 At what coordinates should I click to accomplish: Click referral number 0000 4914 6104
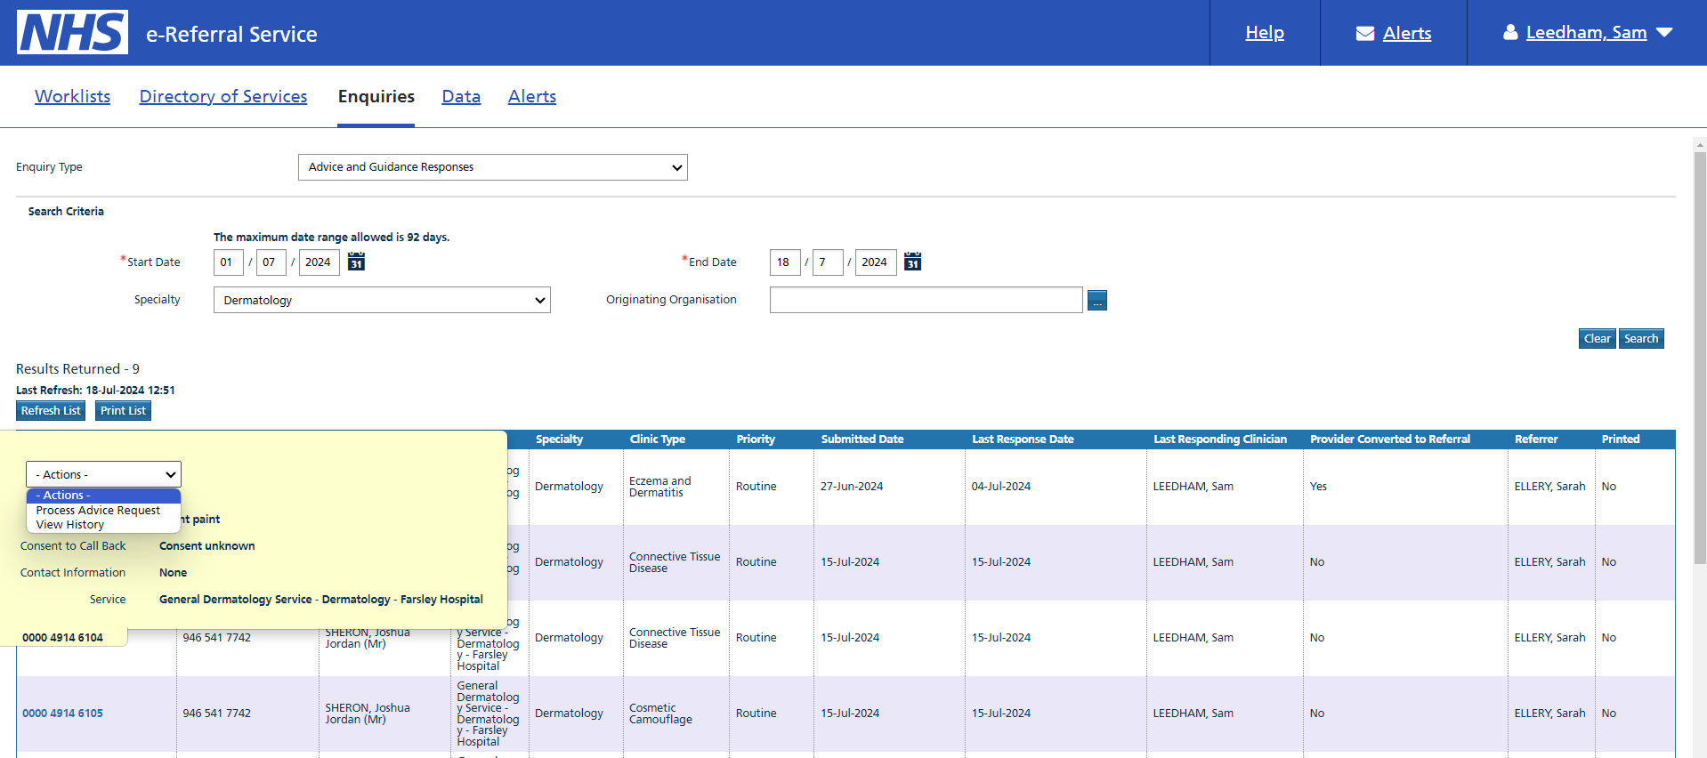pyautogui.click(x=62, y=638)
